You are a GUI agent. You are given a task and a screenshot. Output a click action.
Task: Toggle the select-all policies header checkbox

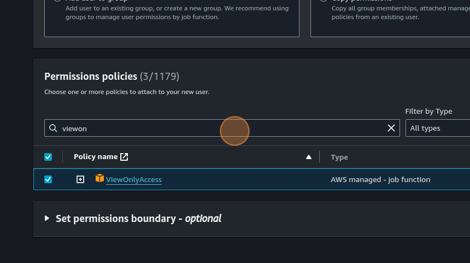[48, 157]
